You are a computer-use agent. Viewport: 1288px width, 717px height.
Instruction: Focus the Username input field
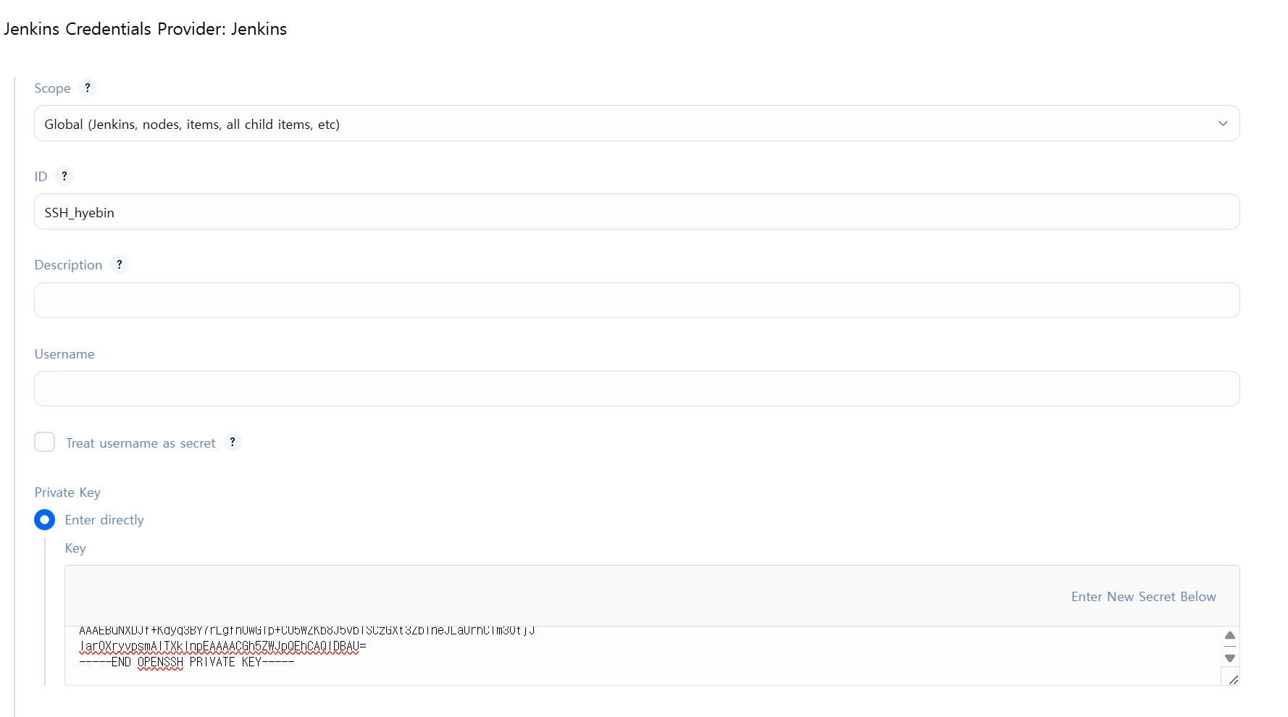click(x=637, y=388)
